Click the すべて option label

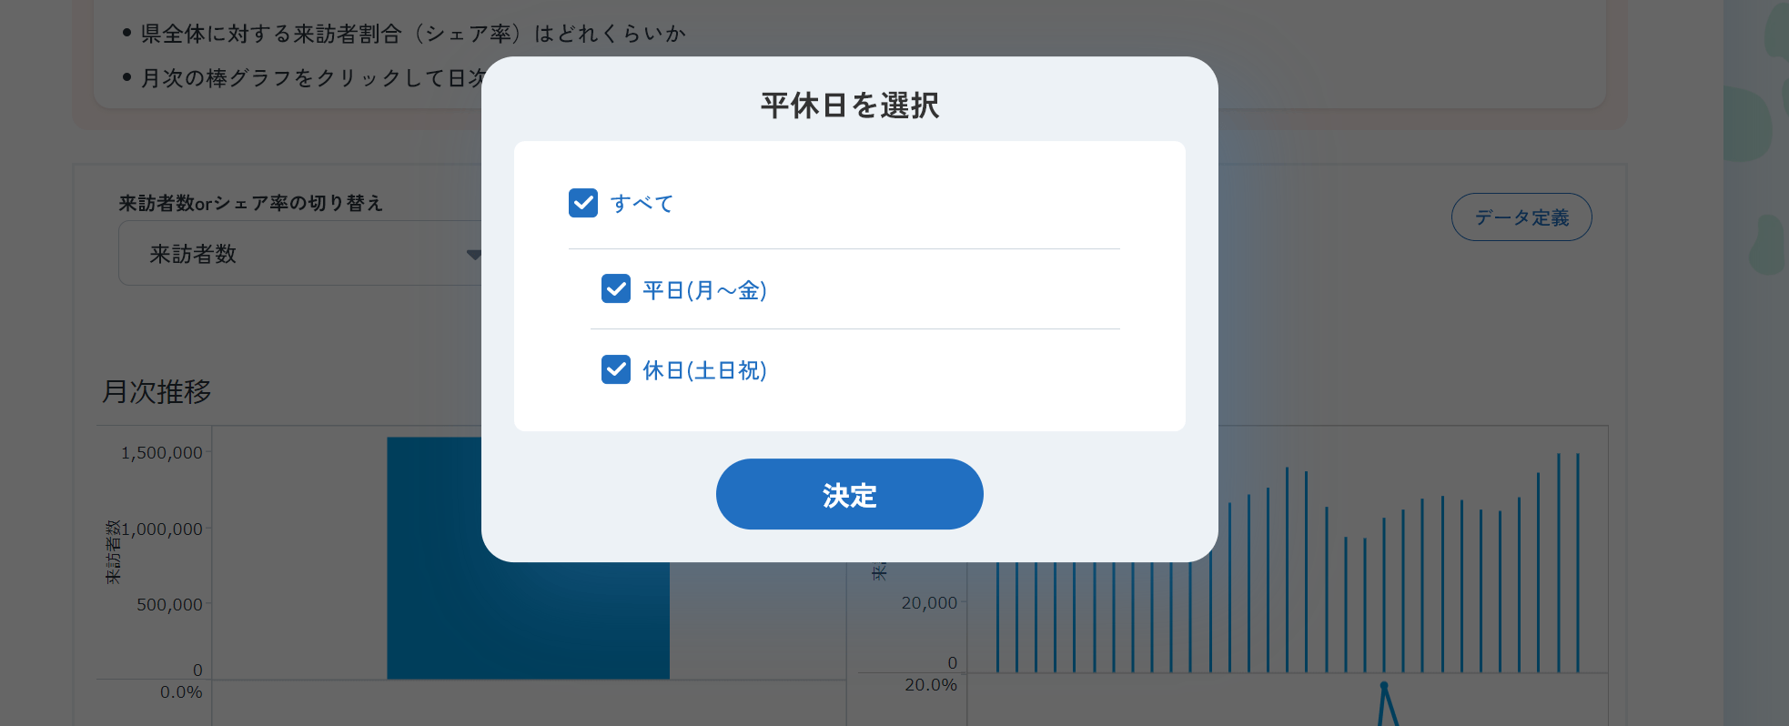(x=642, y=204)
